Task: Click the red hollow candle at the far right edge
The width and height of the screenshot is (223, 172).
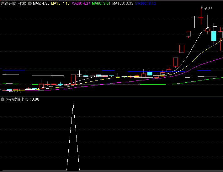Action: [220, 35]
